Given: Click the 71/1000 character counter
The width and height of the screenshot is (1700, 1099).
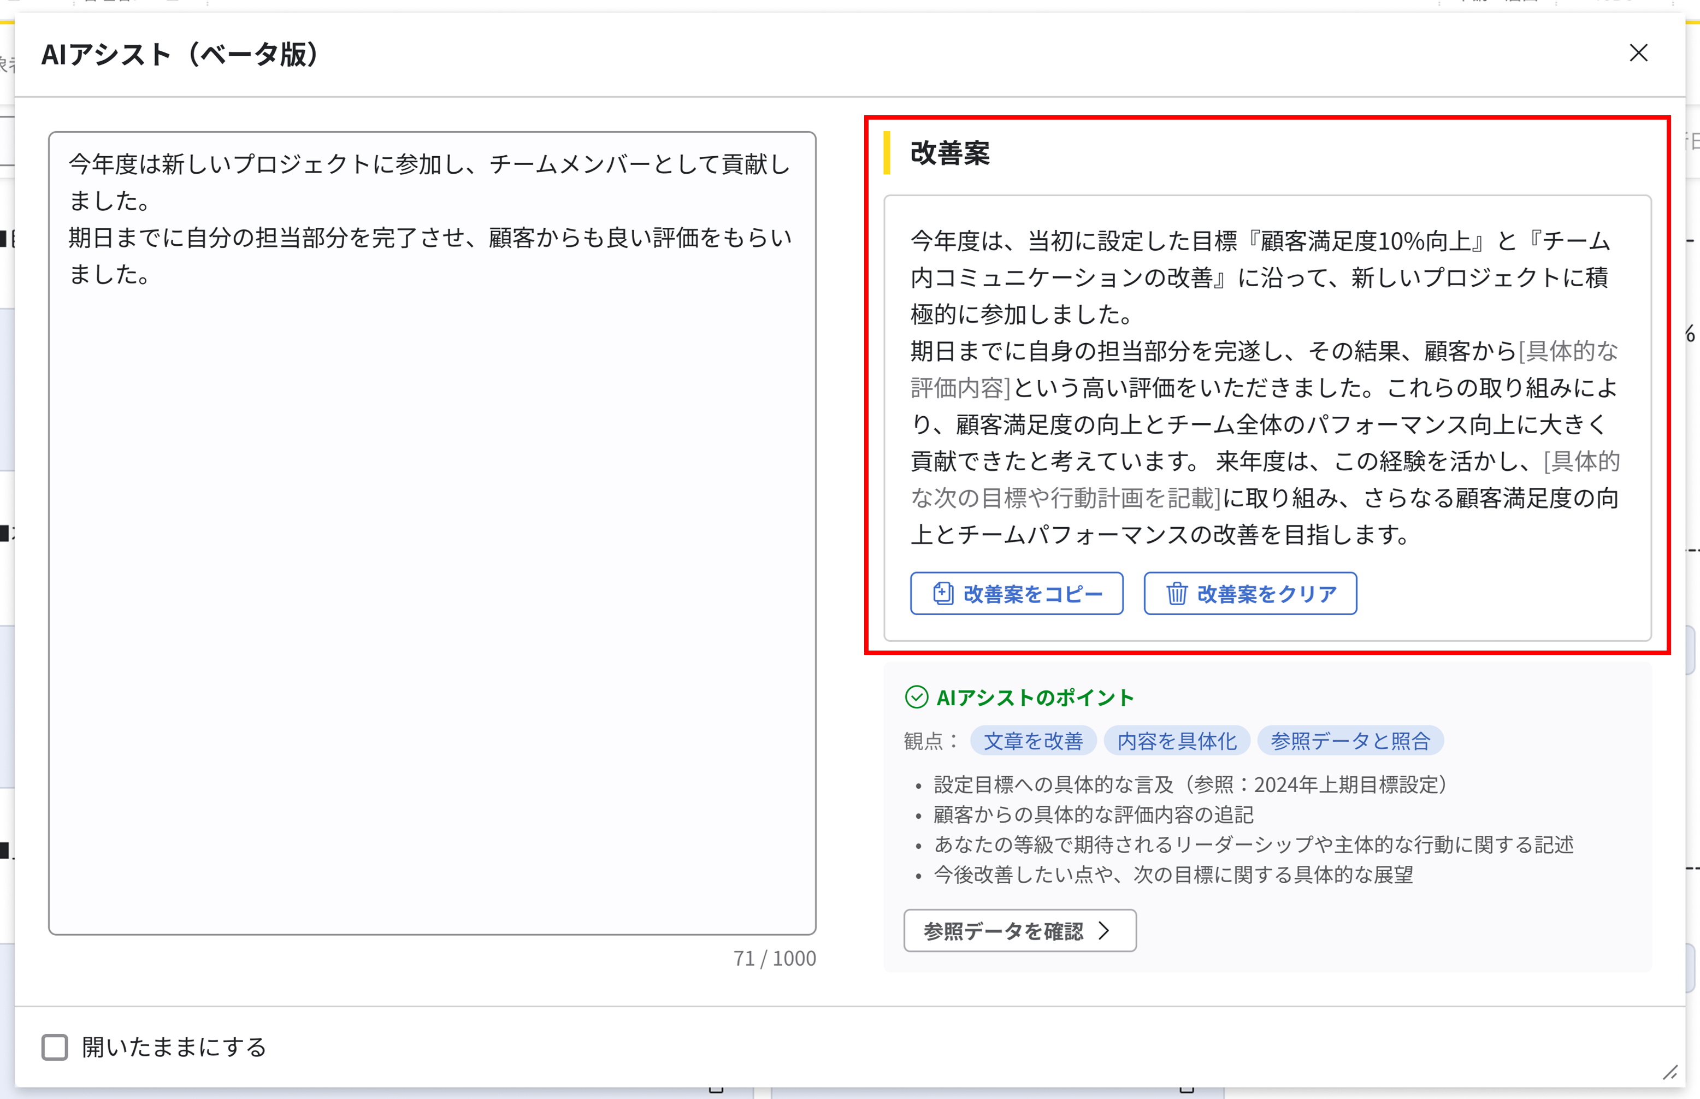Looking at the screenshot, I should point(775,958).
